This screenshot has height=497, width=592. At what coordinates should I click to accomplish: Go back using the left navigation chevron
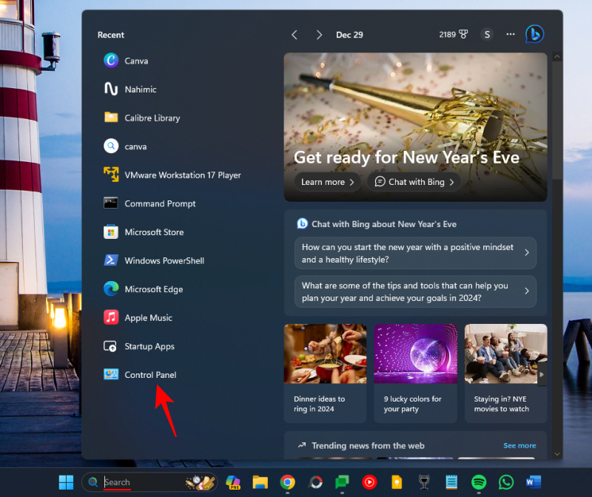(x=294, y=34)
